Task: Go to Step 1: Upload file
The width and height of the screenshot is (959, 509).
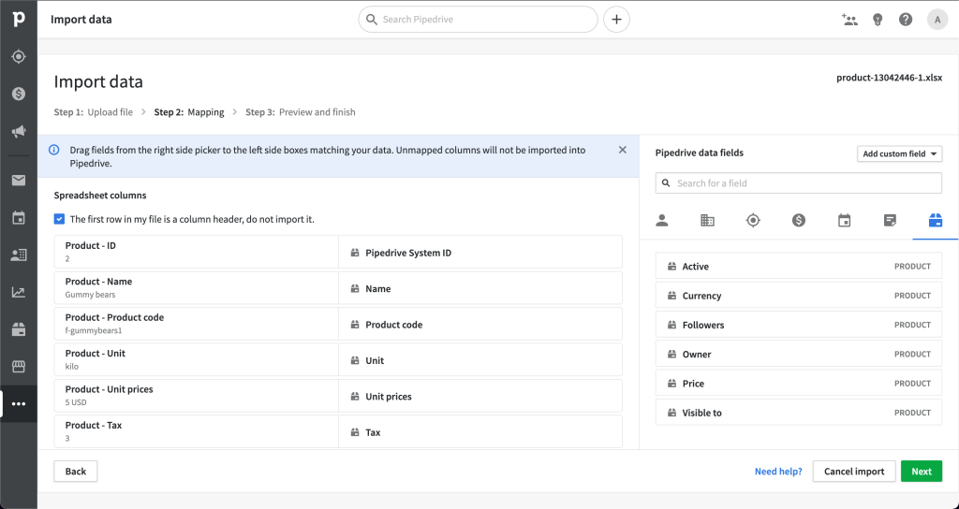Action: point(93,112)
